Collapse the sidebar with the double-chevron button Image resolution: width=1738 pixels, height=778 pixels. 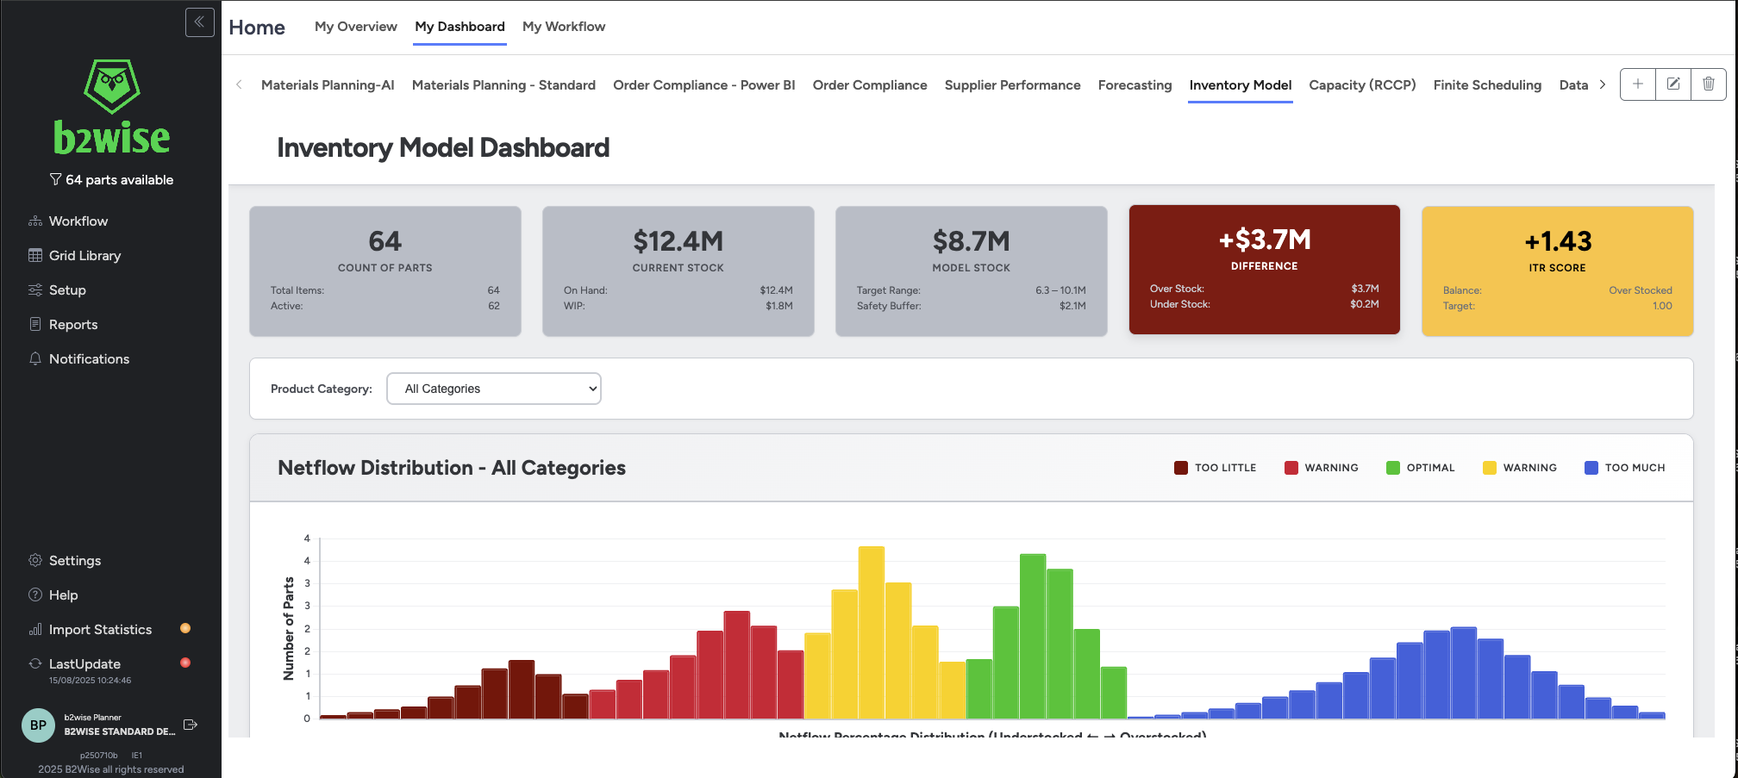(x=199, y=22)
